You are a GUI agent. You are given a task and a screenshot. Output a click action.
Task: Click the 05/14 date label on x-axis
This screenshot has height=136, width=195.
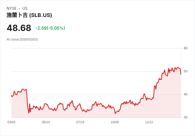tap(46, 122)
